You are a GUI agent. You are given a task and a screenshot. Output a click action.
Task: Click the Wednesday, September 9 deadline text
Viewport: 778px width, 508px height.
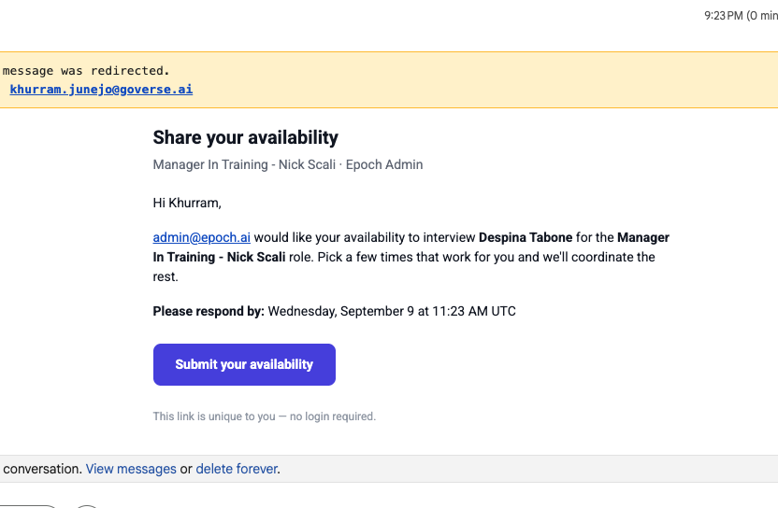pyautogui.click(x=392, y=311)
